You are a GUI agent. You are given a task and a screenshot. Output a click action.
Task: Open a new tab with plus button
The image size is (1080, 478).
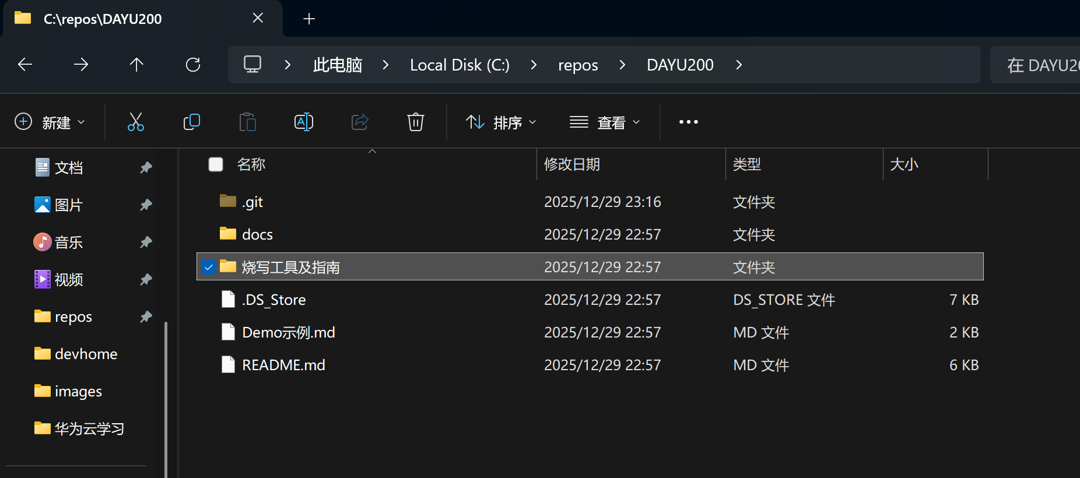click(310, 19)
